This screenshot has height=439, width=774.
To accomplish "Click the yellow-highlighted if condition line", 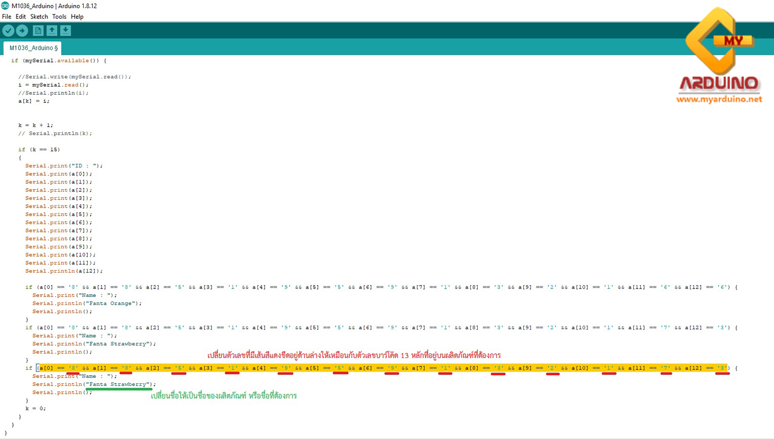I will 361,367.
